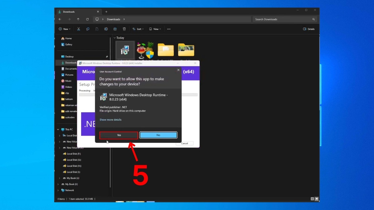This screenshot has height=210, width=374.
Task: Click the Copy icon in Explorer toolbar
Action: 88,29
